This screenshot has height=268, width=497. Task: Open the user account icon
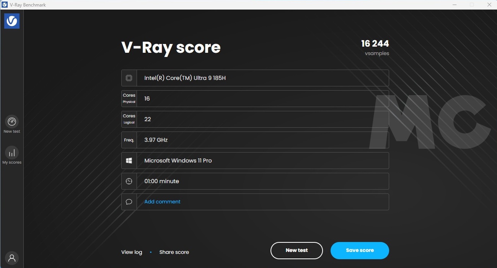click(x=12, y=258)
